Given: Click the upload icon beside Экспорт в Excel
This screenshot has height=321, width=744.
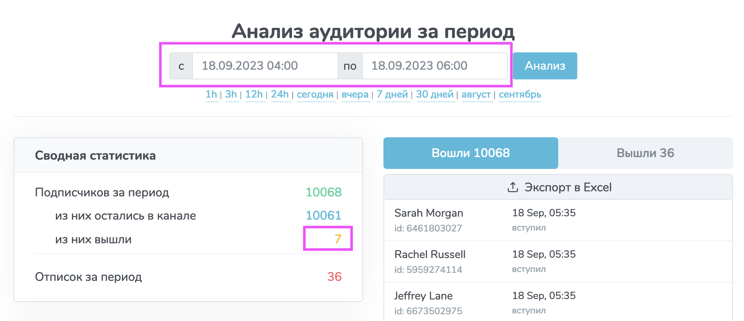Looking at the screenshot, I should coord(513,187).
